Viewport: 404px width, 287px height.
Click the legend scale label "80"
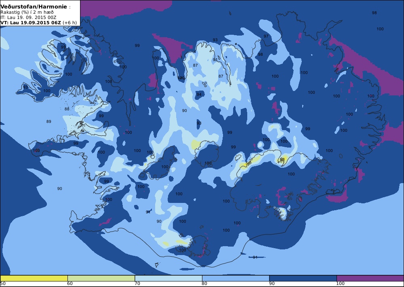click(x=204, y=284)
